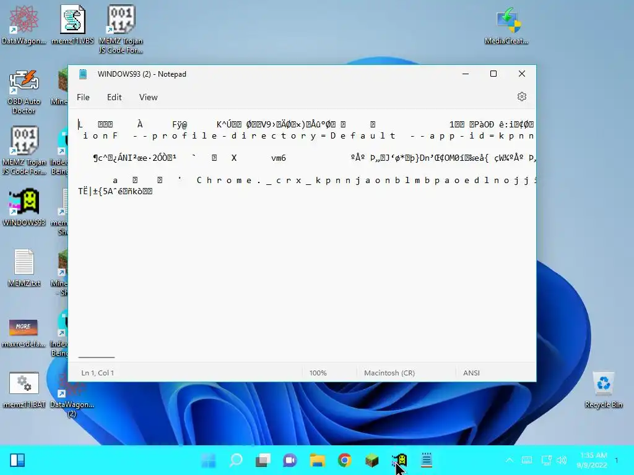634x475 pixels.
Task: Open the File menu in Notepad
Action: 83,97
